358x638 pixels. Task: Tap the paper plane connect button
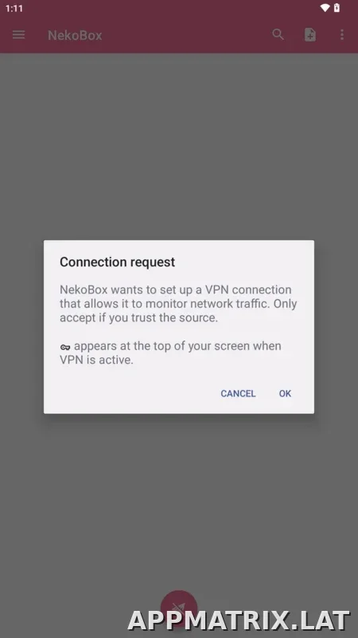coord(179,608)
